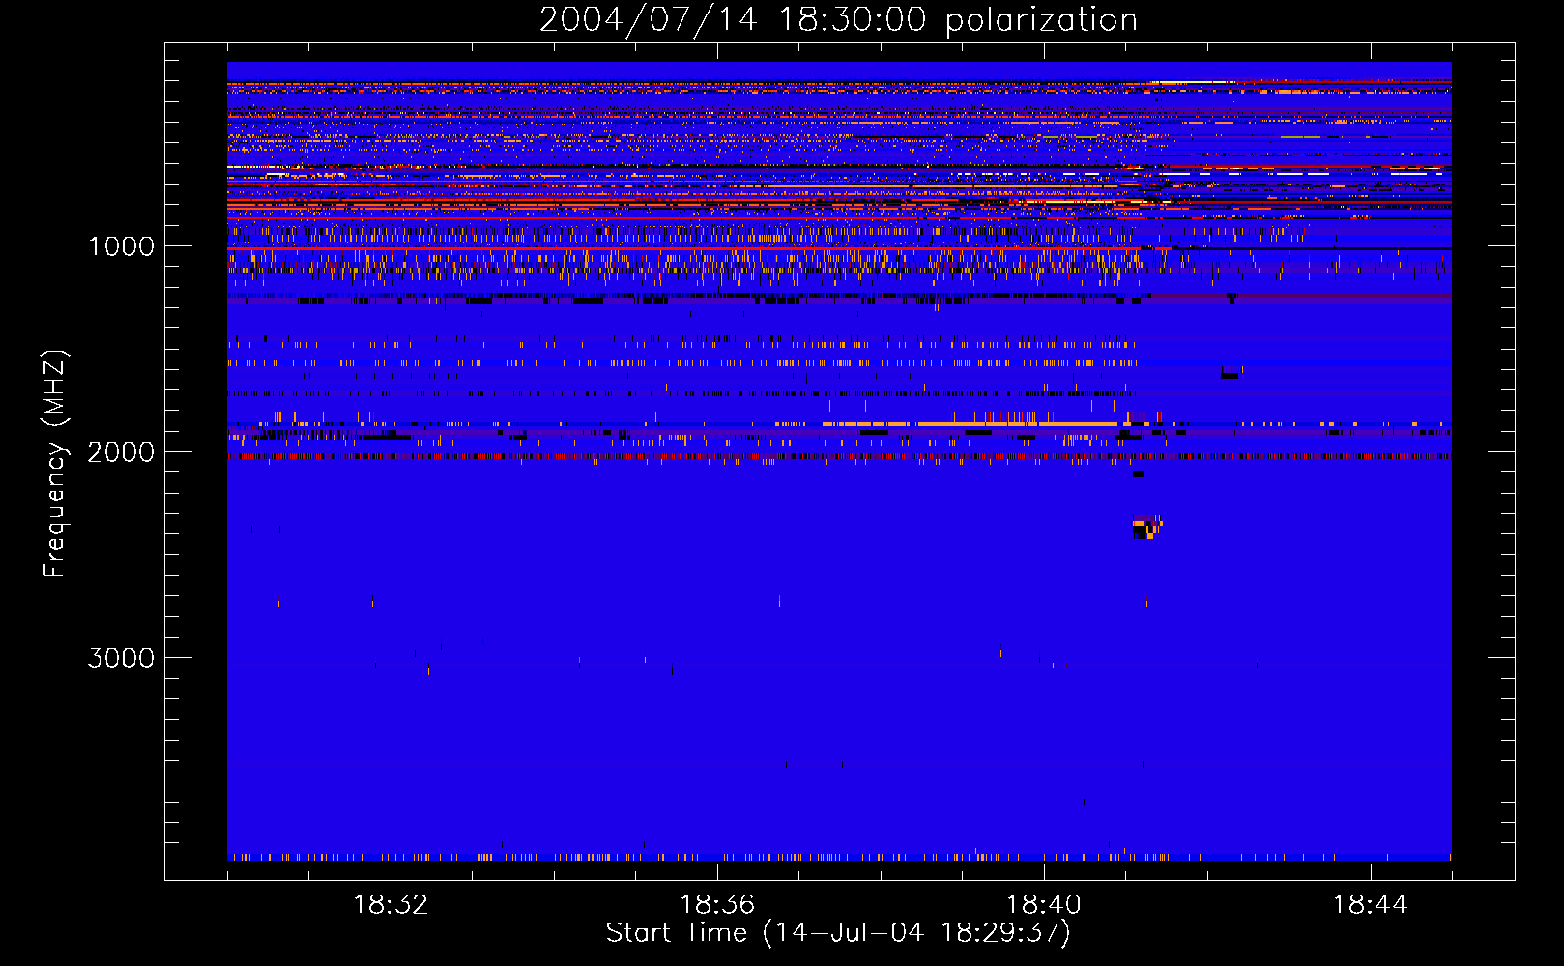Image resolution: width=1564 pixels, height=966 pixels.
Task: Click the 3000 frequency tick label
Action: (x=121, y=658)
